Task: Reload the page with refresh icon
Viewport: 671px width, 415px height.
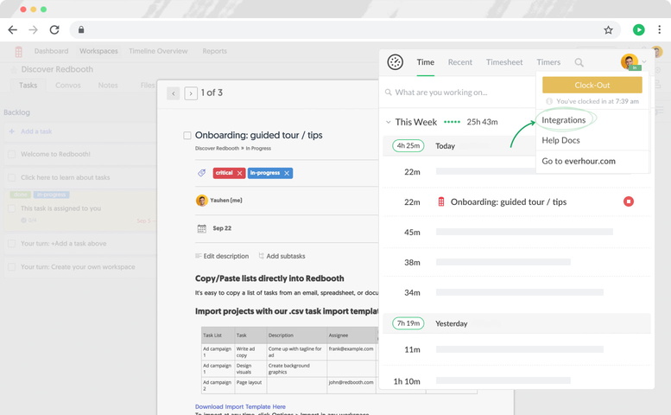Action: [54, 29]
